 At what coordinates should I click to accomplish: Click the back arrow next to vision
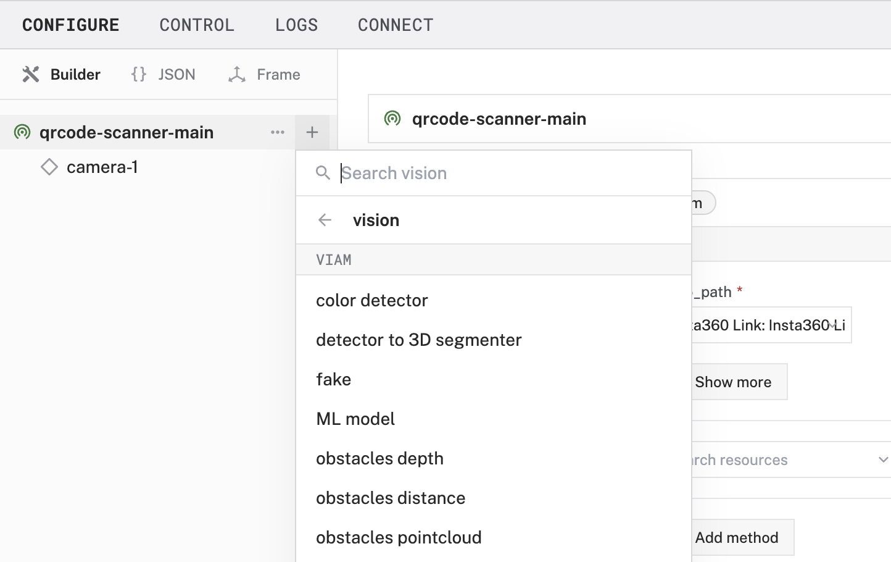(x=325, y=220)
